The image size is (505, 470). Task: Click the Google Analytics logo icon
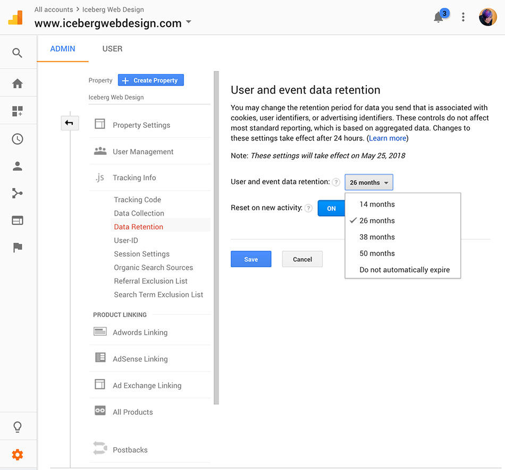tap(15, 18)
